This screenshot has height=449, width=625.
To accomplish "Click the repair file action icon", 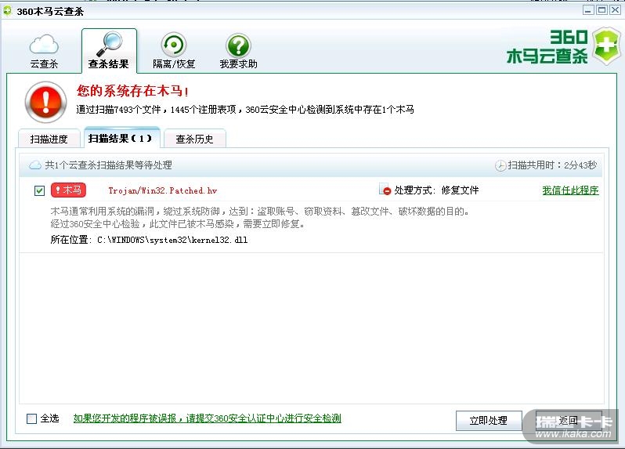I will (x=385, y=190).
